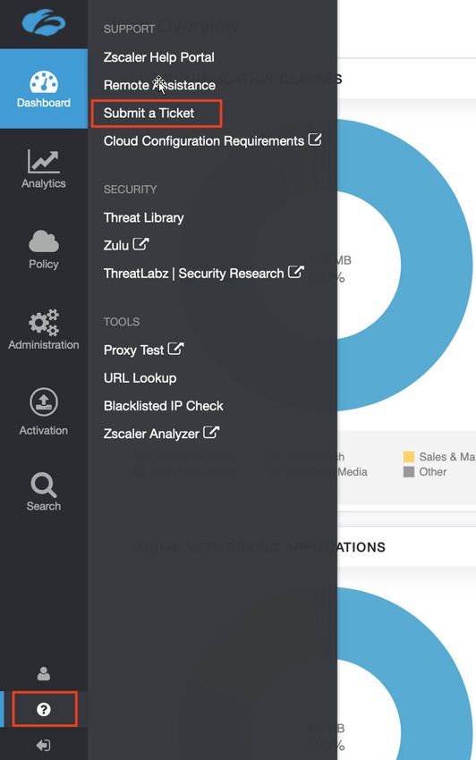Click the help question mark icon
The image size is (476, 760).
(x=44, y=710)
